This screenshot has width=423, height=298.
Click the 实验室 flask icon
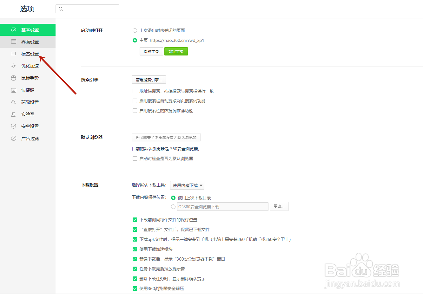click(14, 114)
